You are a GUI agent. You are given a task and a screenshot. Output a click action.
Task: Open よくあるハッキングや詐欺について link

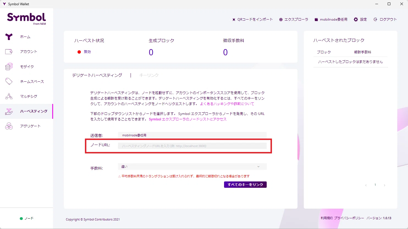point(227,104)
